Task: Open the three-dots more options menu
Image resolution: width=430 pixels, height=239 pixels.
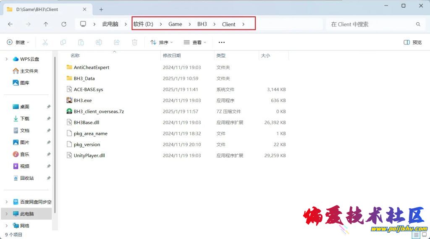Action: [222, 42]
